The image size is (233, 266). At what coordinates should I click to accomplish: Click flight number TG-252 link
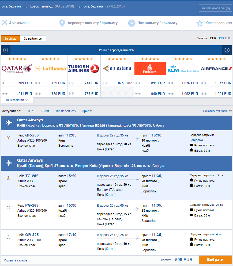pyautogui.click(x=32, y=176)
